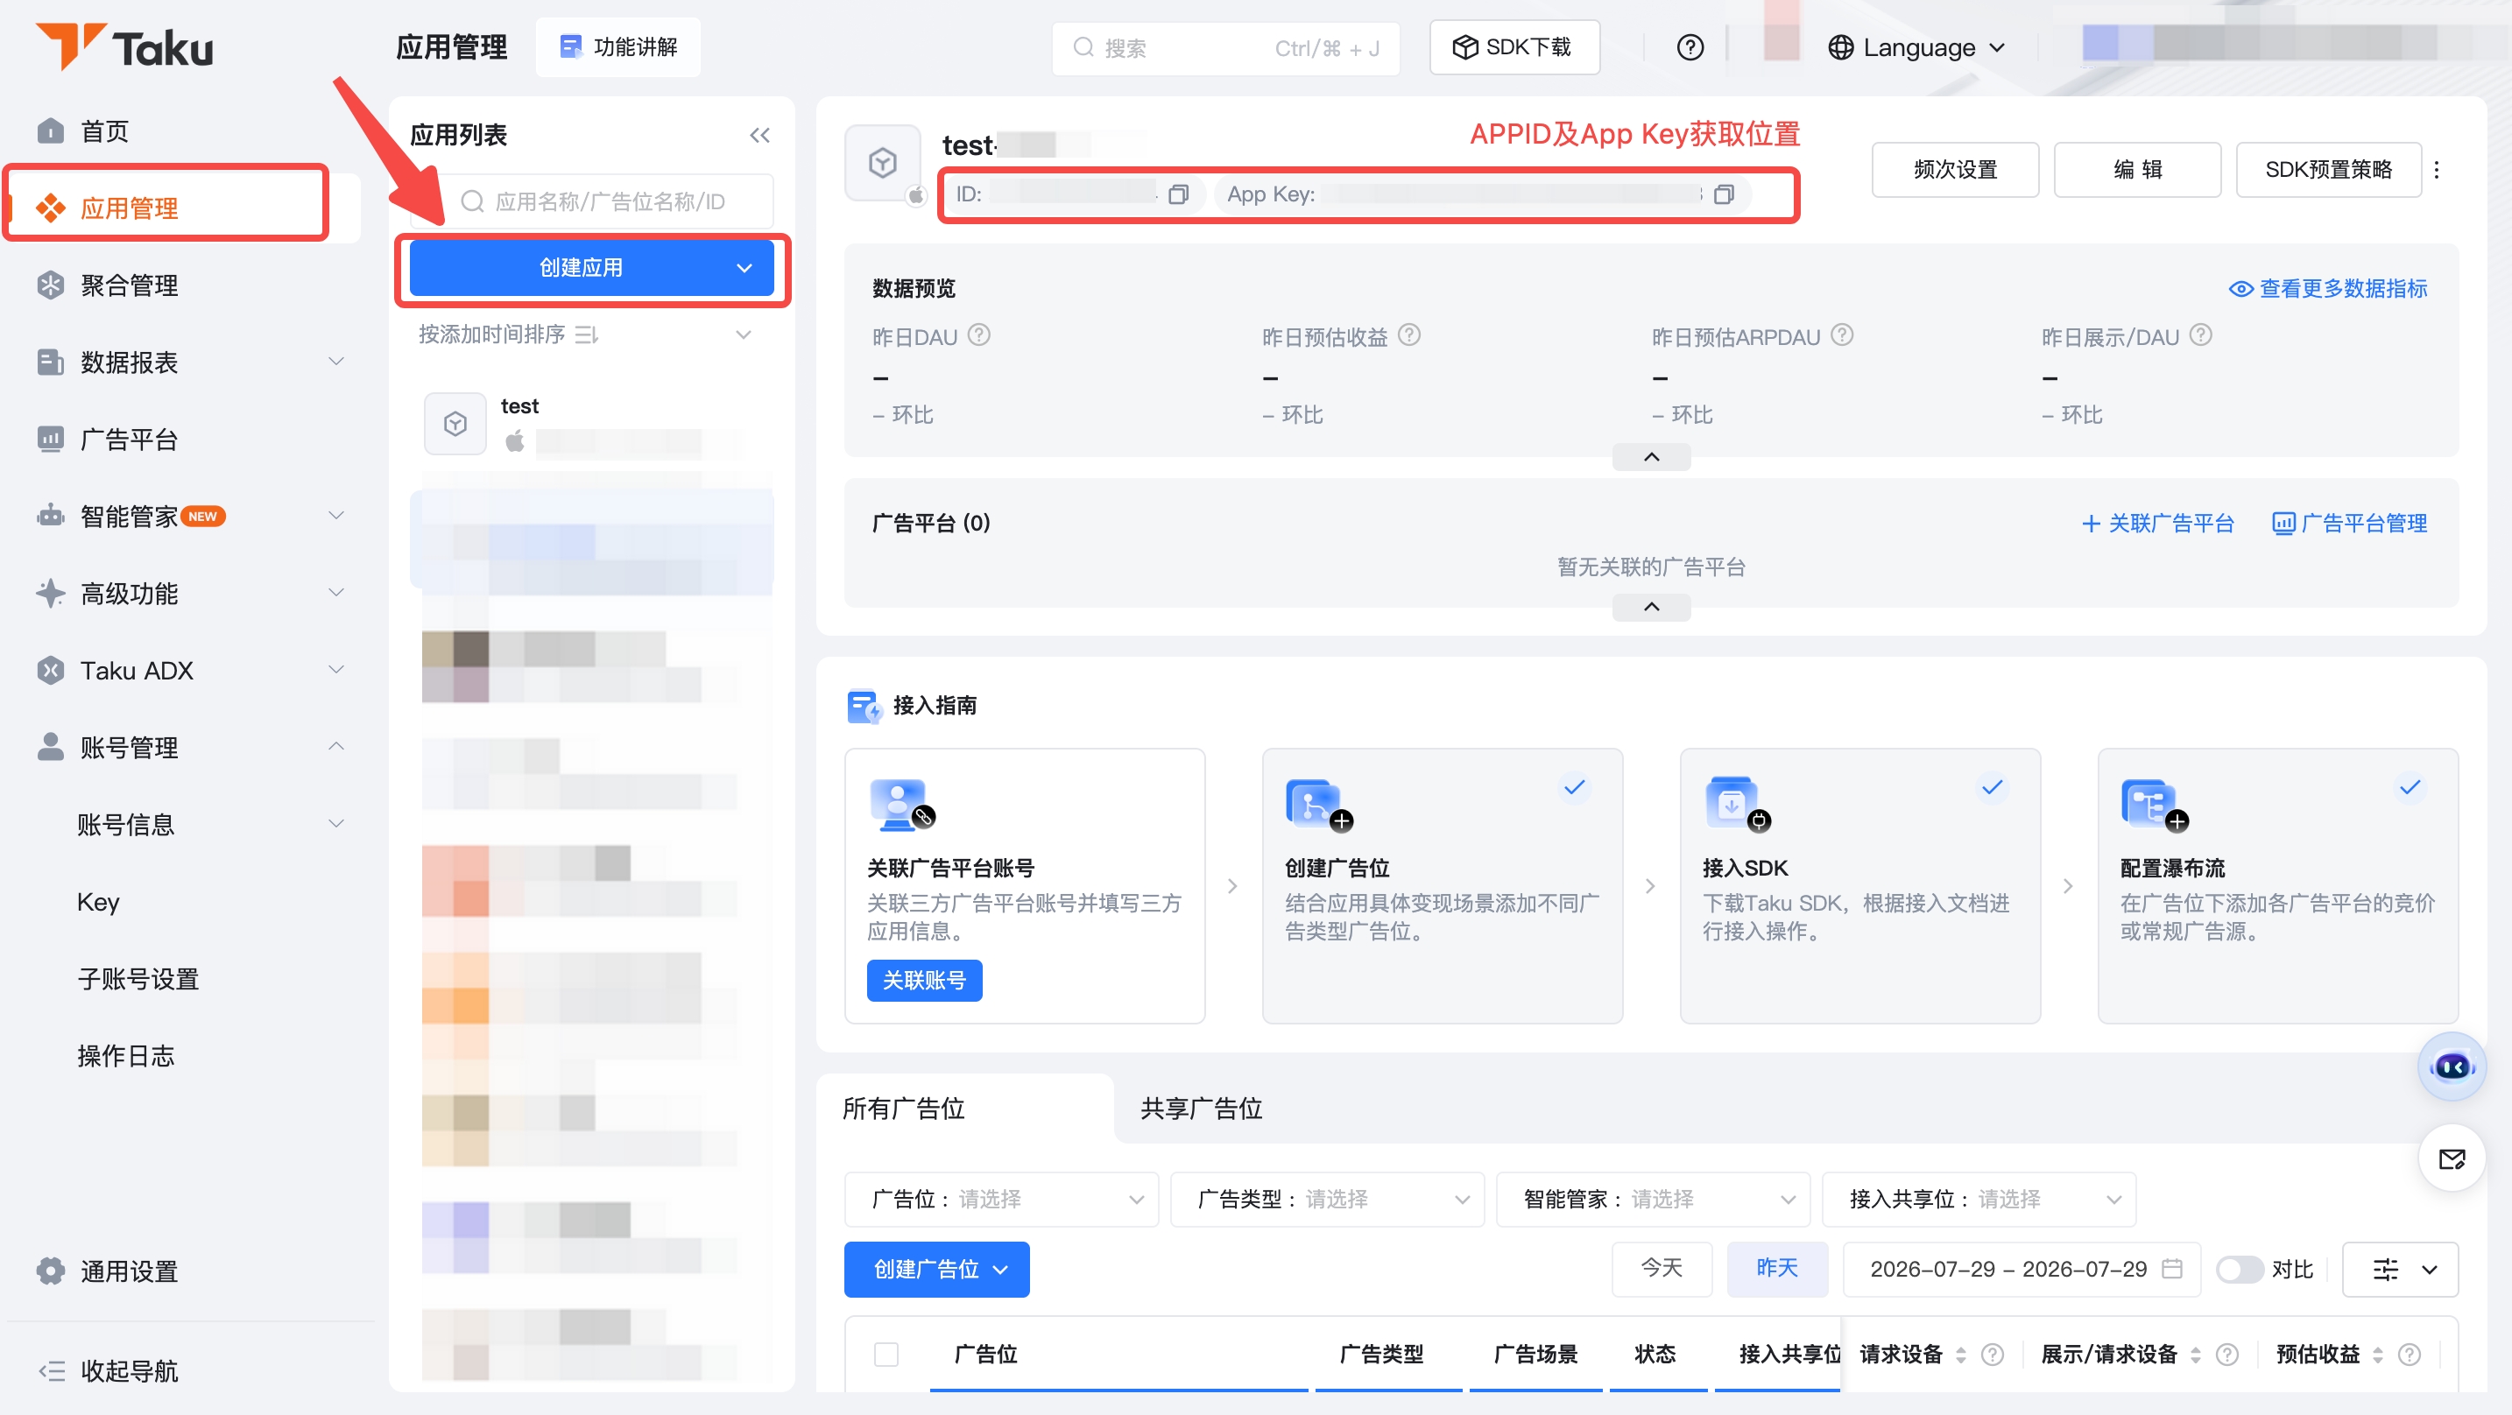This screenshot has height=1415, width=2512.
Task: Click the SDK下载 button
Action: (x=1514, y=46)
